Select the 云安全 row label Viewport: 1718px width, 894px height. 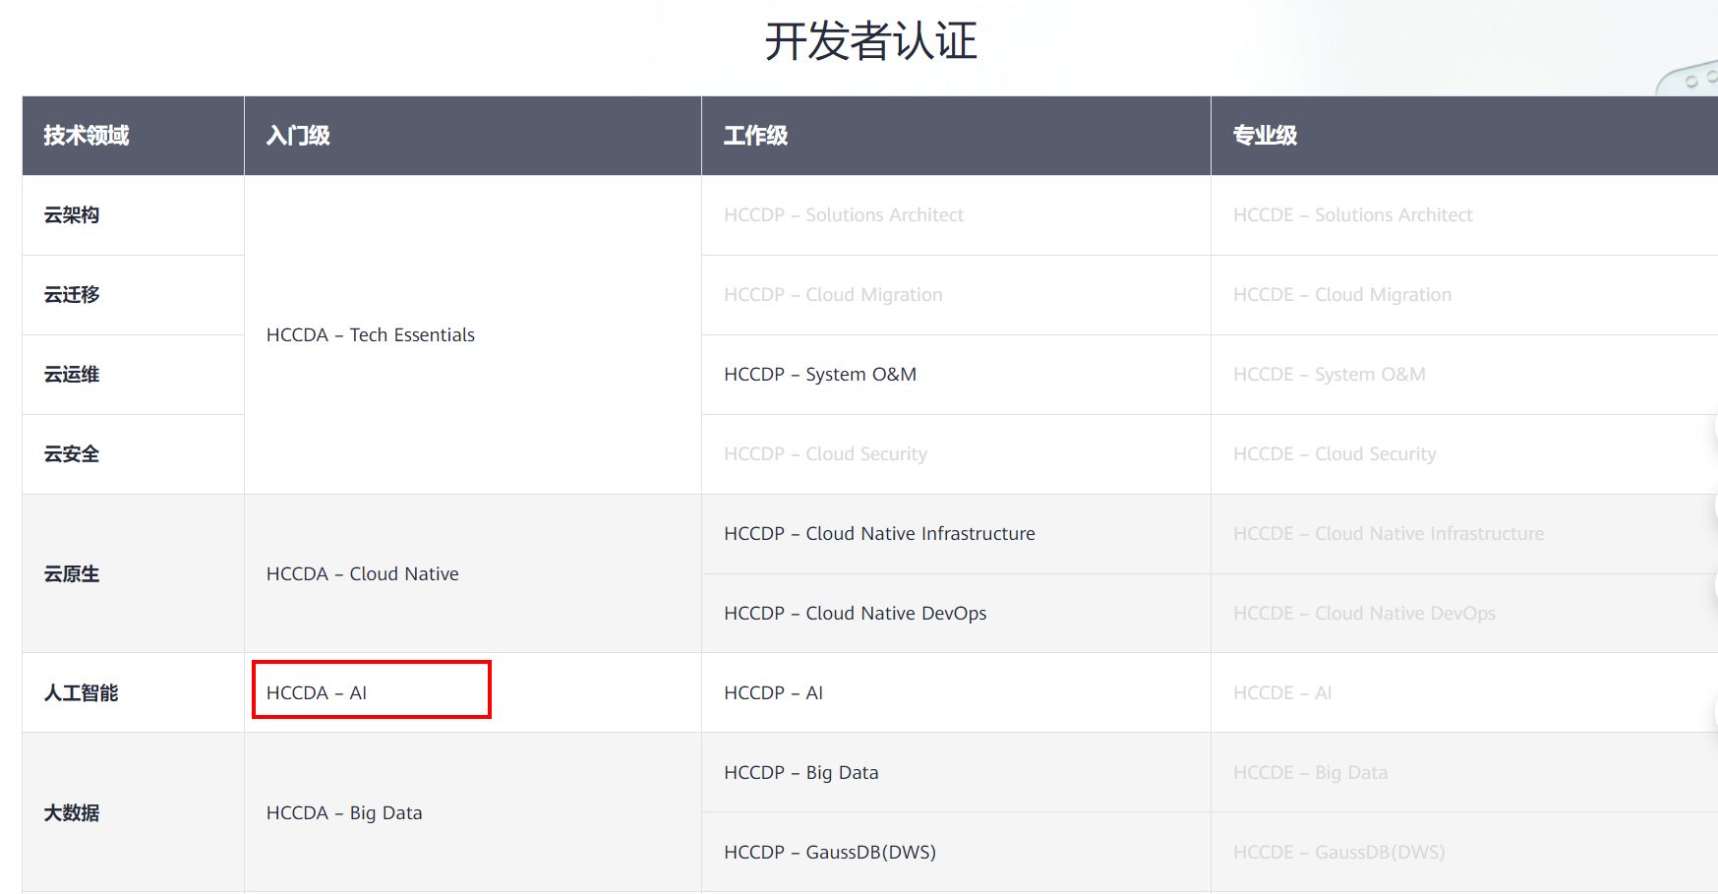point(72,454)
